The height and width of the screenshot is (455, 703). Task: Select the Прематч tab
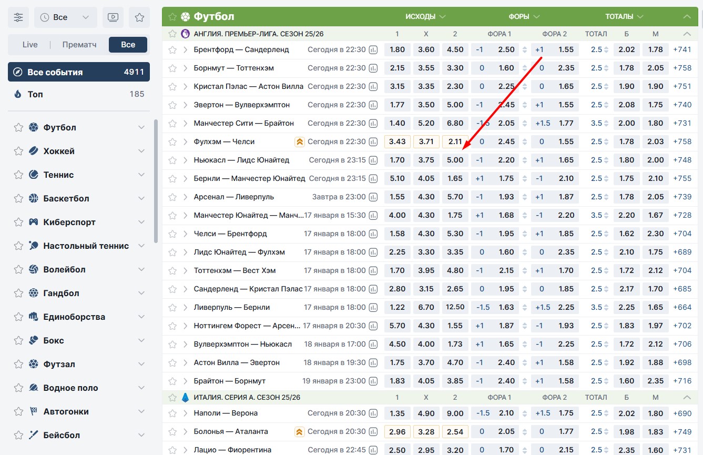point(79,45)
